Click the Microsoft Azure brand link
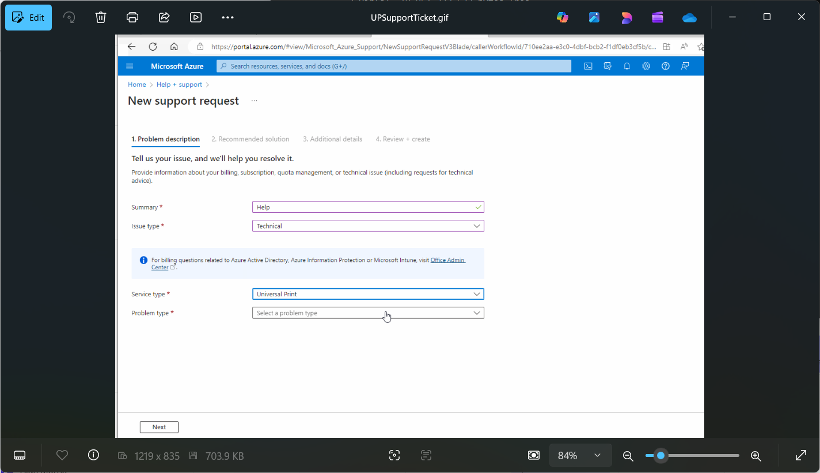This screenshot has width=820, height=473. click(x=177, y=66)
